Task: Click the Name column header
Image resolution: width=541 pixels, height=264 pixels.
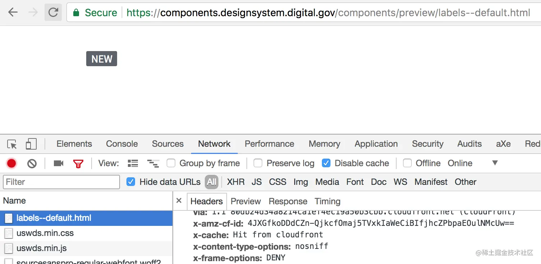Action: pos(86,201)
